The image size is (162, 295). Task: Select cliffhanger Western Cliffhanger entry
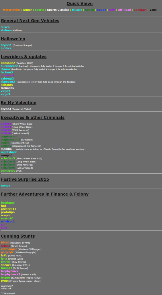(x=21, y=249)
